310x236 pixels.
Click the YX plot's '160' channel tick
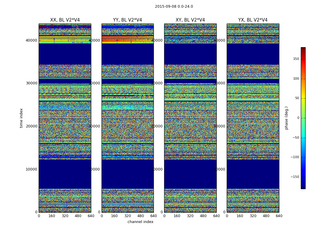point(240,216)
